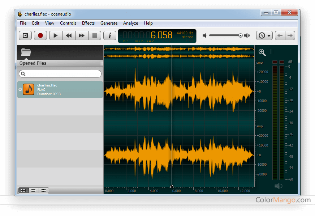Click the speaker icon below level meters
Screen dimensions: 315x216
click(278, 186)
